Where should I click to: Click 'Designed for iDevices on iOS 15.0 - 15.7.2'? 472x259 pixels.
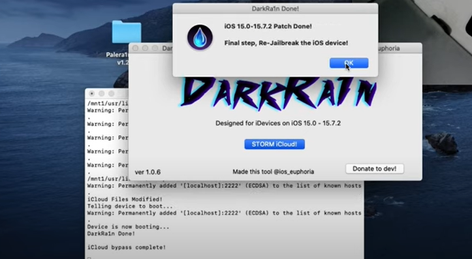coord(278,123)
